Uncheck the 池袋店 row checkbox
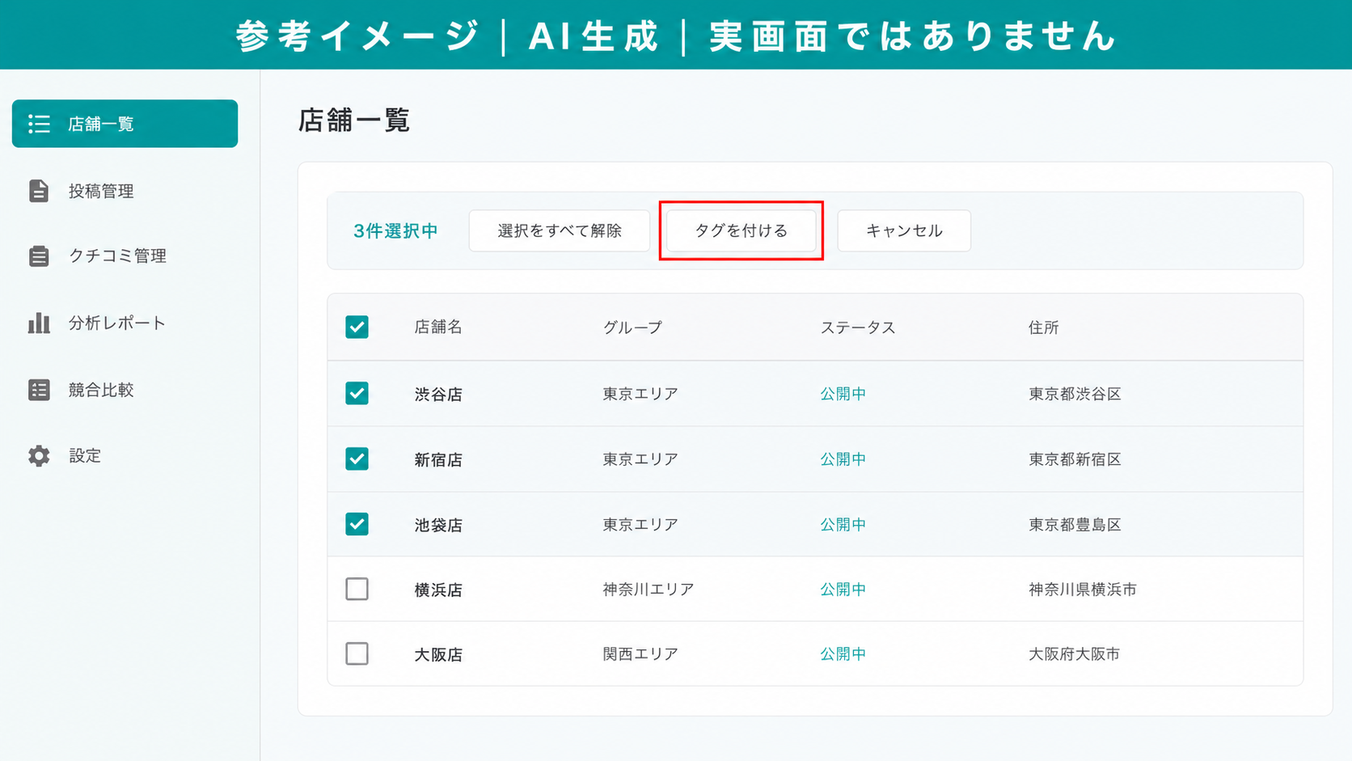Image resolution: width=1352 pixels, height=761 pixels. [x=357, y=524]
